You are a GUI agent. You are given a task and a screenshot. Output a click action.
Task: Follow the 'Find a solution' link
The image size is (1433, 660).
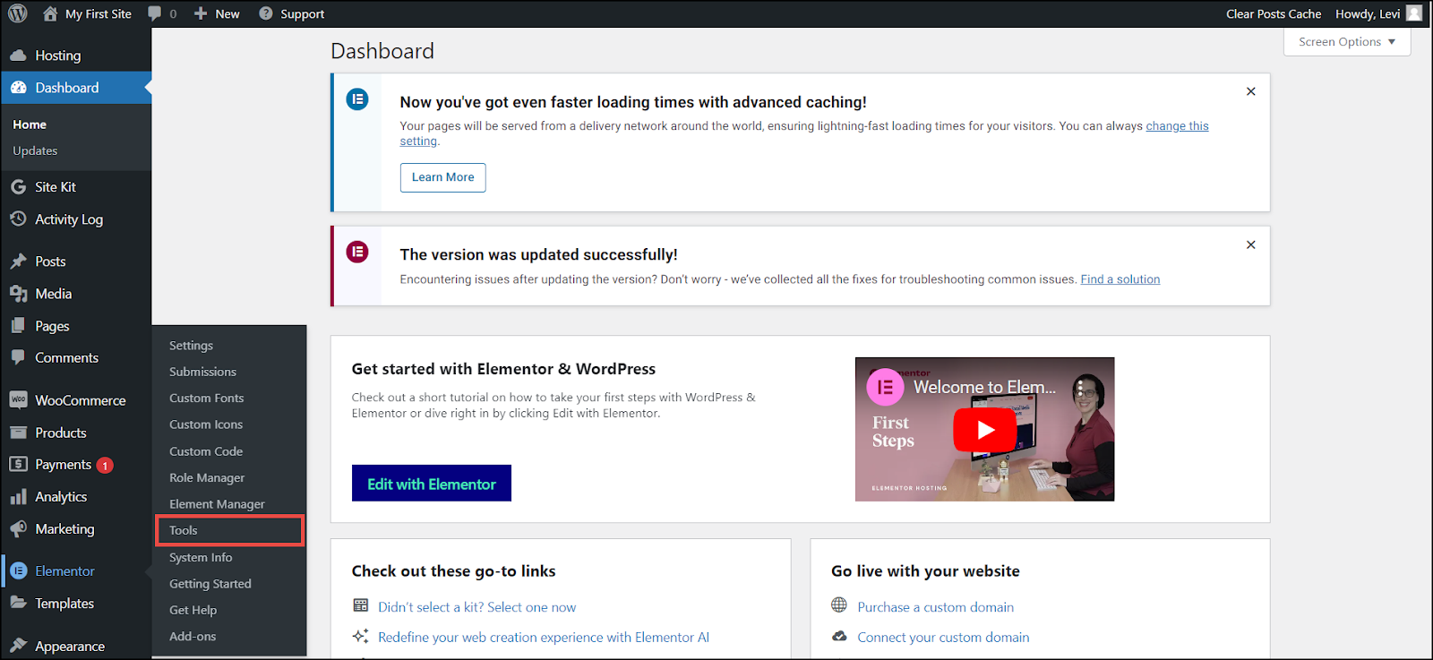click(x=1120, y=279)
